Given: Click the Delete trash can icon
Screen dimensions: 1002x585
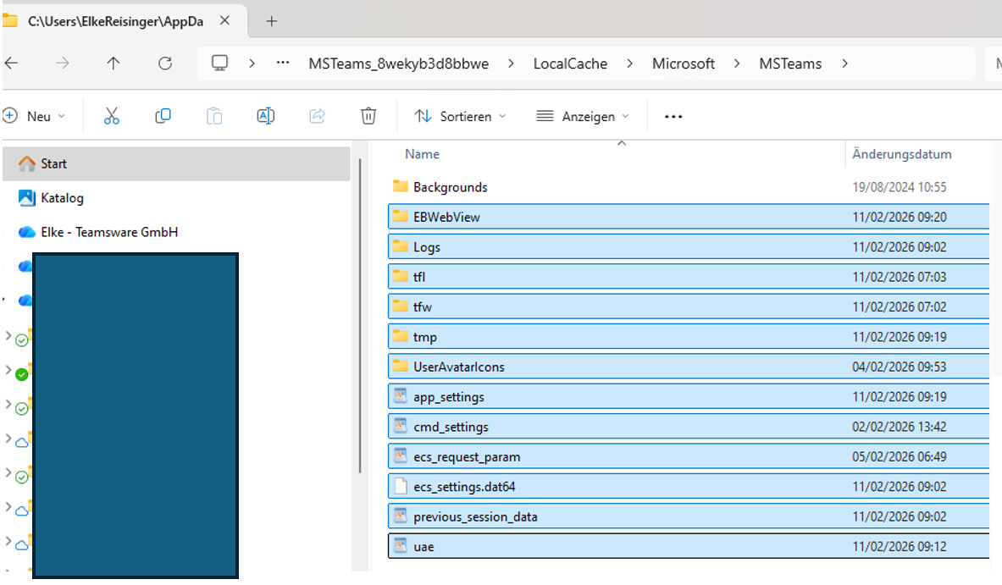Looking at the screenshot, I should pos(368,116).
